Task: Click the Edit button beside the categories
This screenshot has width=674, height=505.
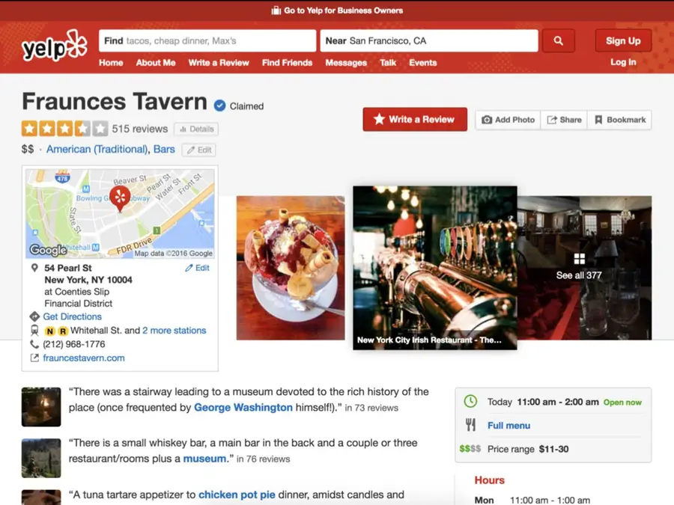Action: click(x=198, y=150)
